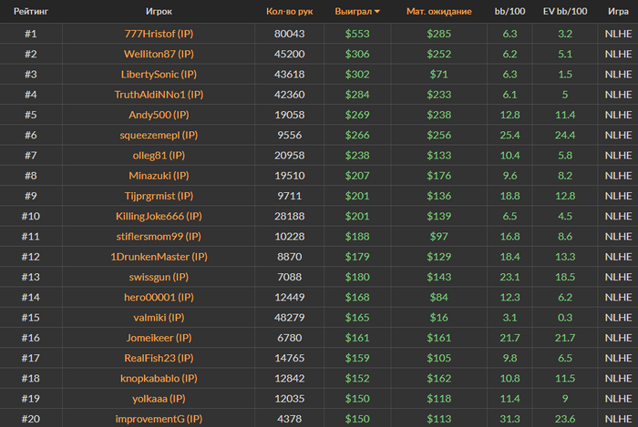
Task: Sort by Мат. ожидание column header
Action: point(439,11)
